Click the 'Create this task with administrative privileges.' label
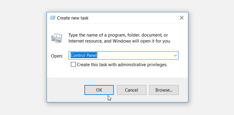 coord(122,65)
